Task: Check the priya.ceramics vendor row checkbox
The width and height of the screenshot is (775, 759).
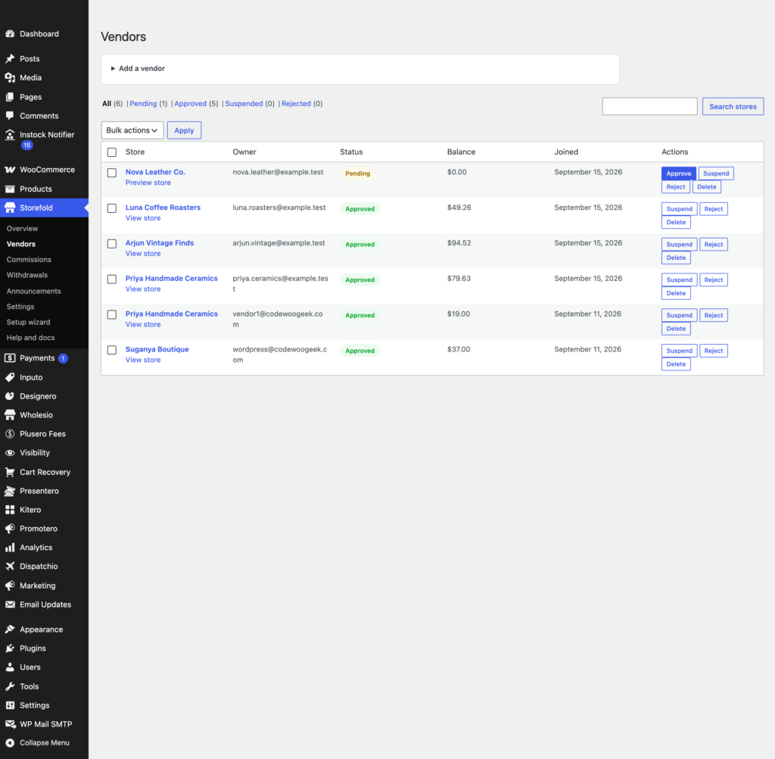Action: coord(112,279)
